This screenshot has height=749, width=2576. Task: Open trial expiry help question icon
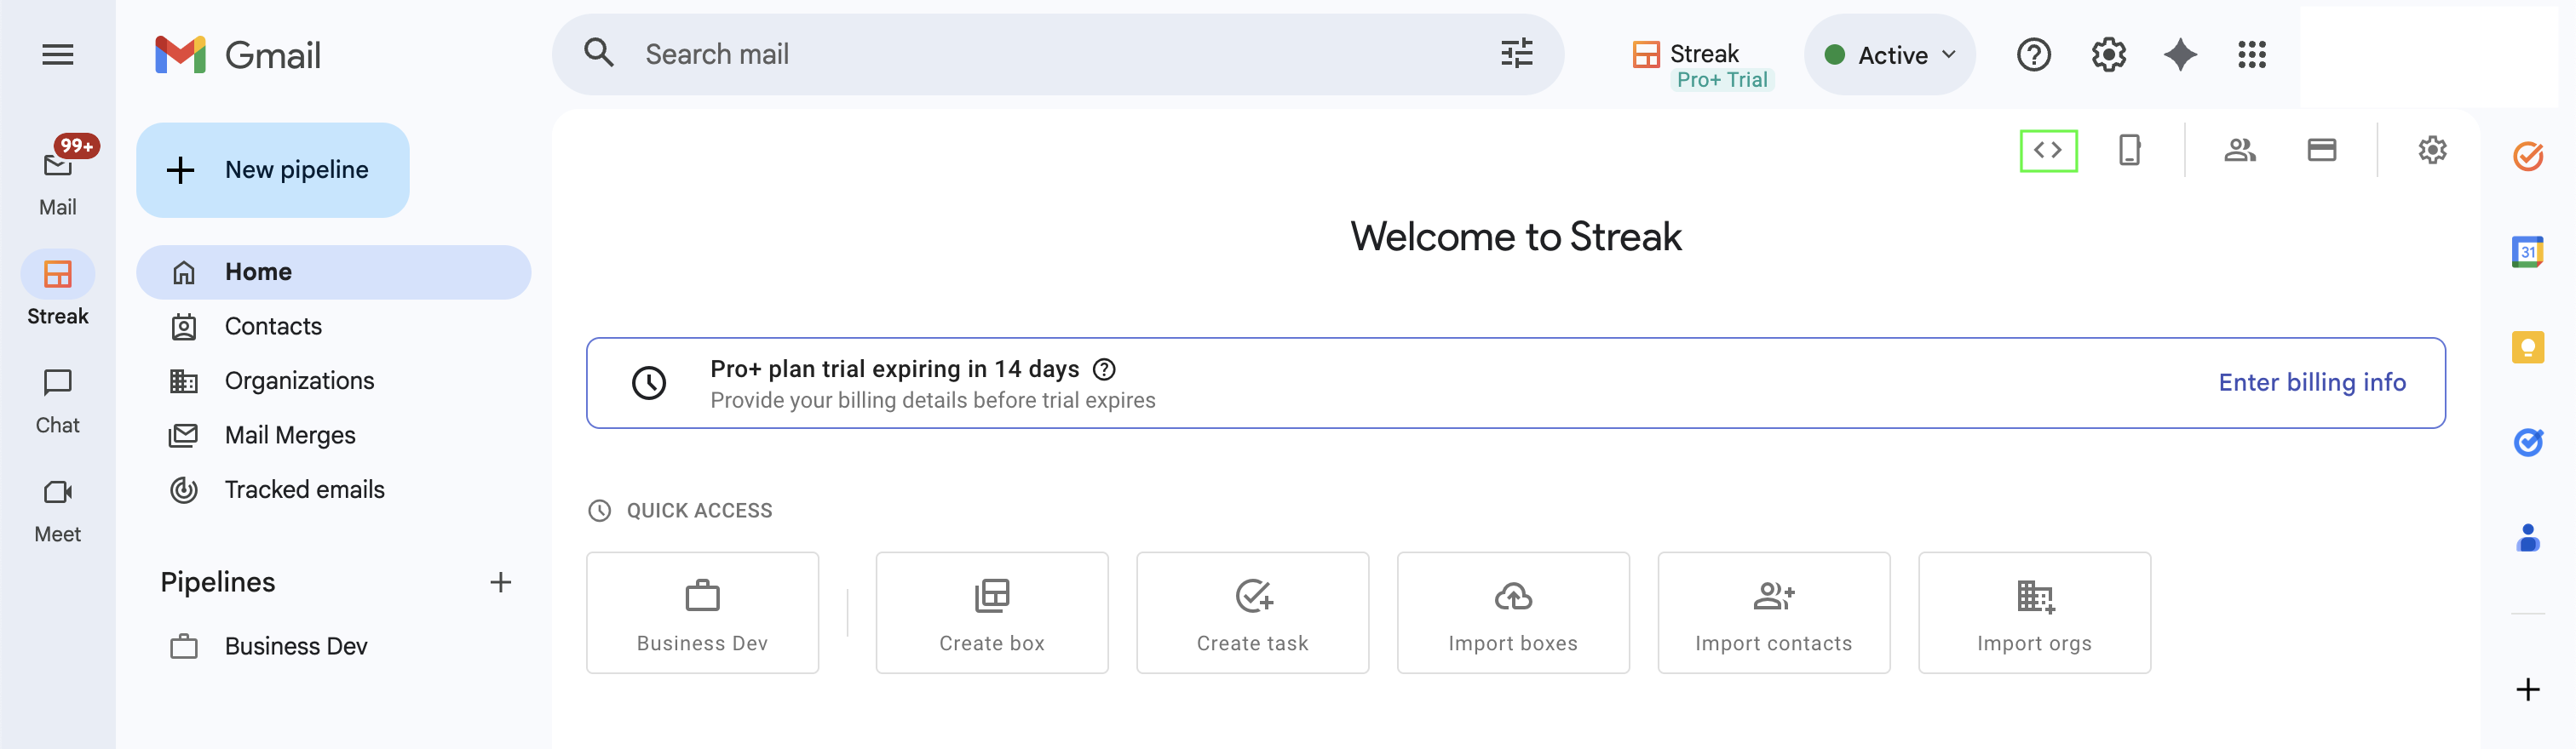tap(1104, 369)
